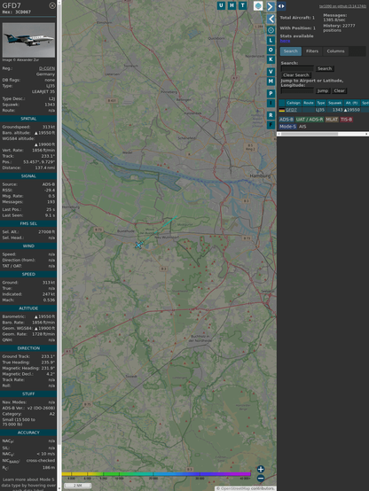Screen dimensions: 369x491
Task: Switch to the Columns tab
Action: pyautogui.click(x=335, y=51)
